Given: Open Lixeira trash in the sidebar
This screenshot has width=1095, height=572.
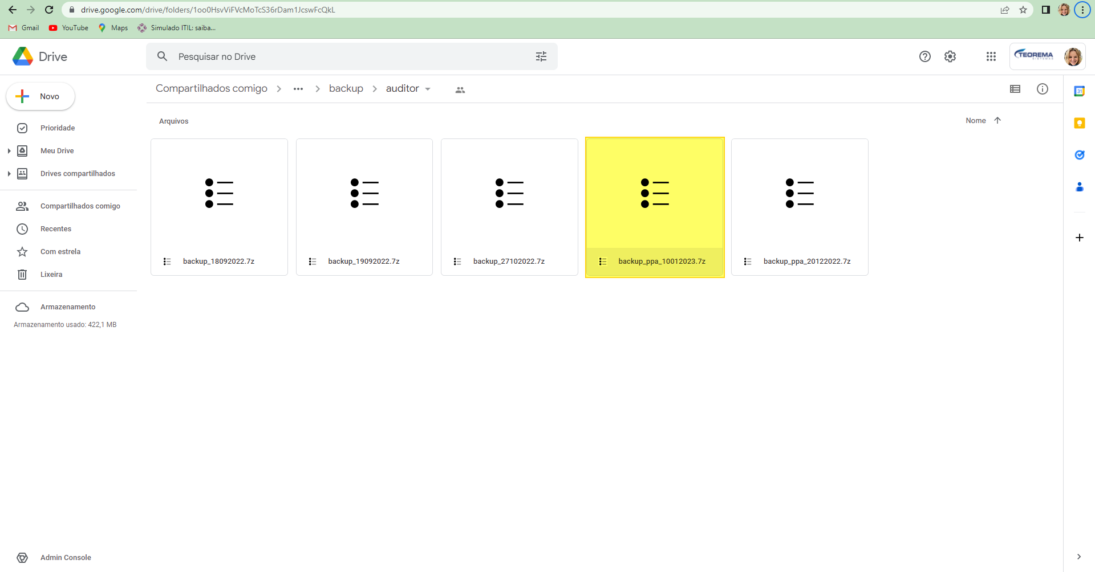Looking at the screenshot, I should click(51, 275).
